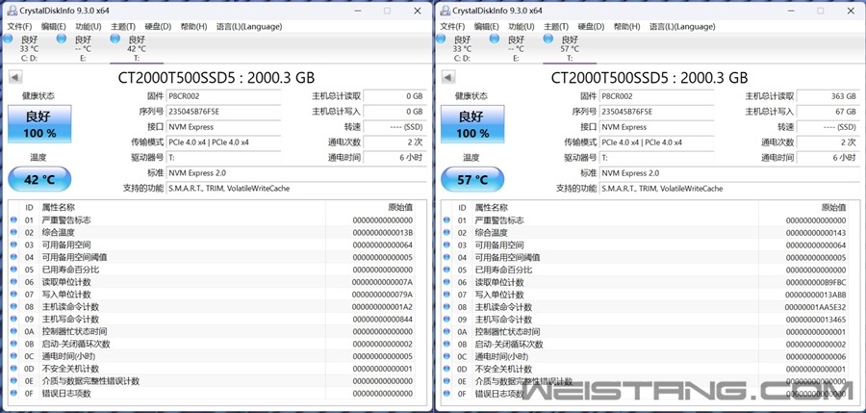Click previous disk arrow in right window
This screenshot has width=866, height=413.
click(448, 77)
